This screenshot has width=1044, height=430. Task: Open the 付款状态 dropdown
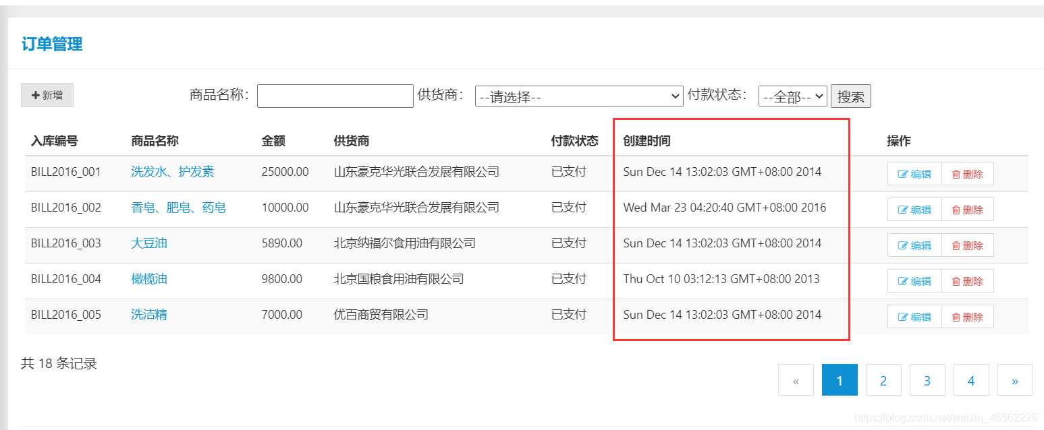coord(793,96)
